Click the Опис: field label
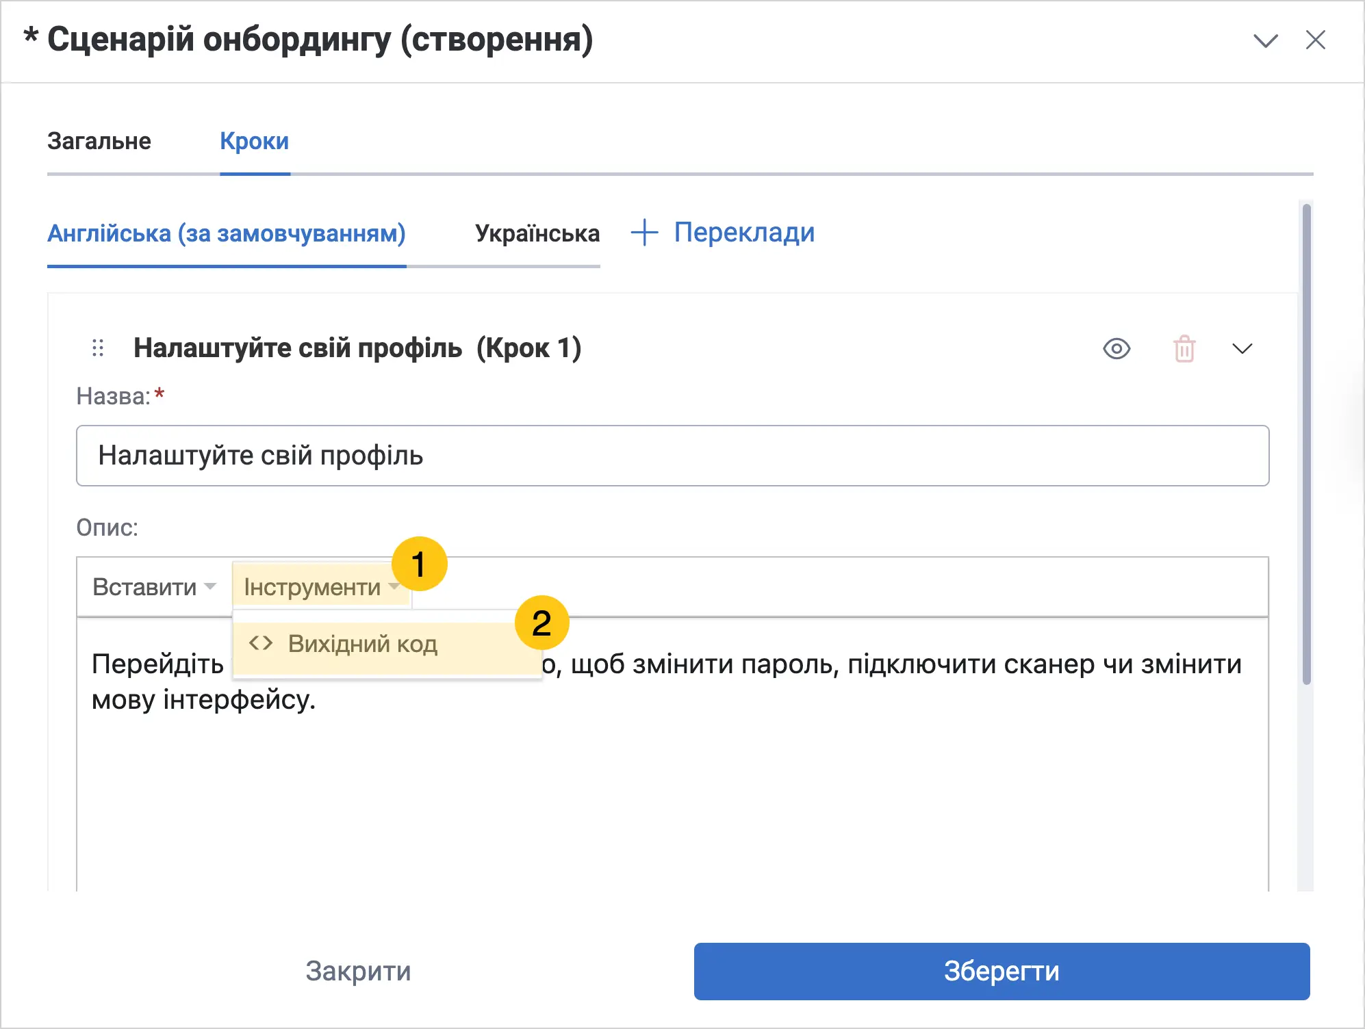 pos(107,527)
